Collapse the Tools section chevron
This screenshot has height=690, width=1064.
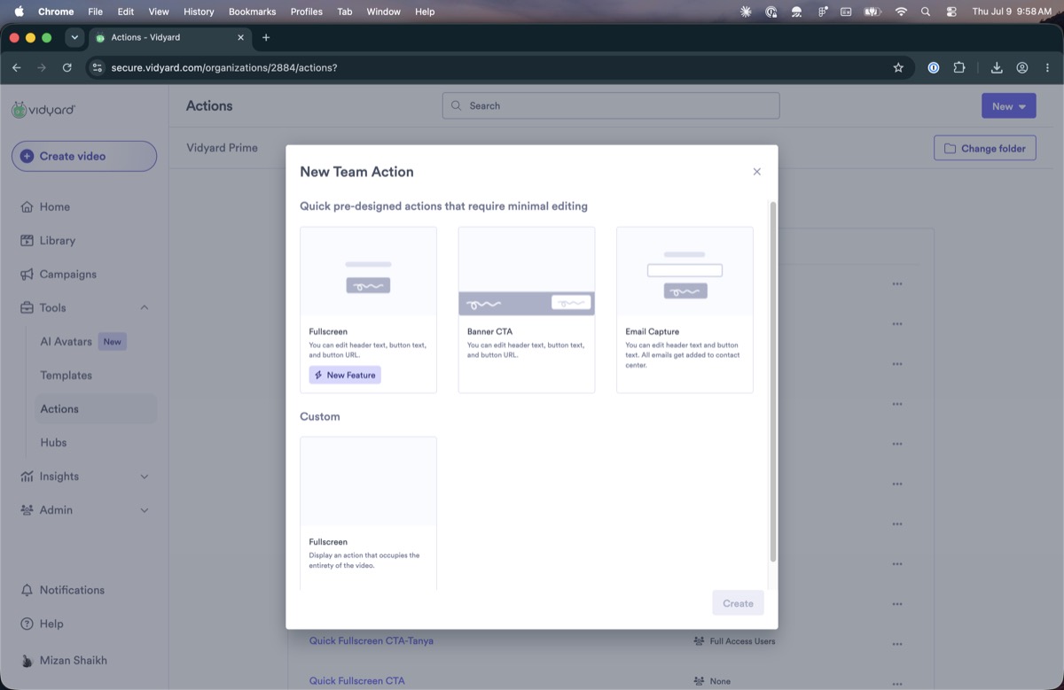[145, 307]
